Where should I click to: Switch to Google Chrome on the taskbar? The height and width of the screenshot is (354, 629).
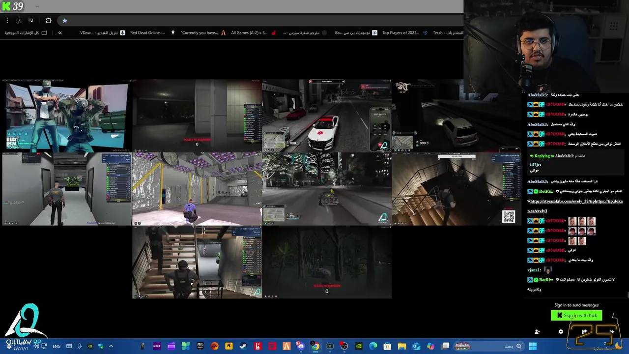click(x=315, y=346)
